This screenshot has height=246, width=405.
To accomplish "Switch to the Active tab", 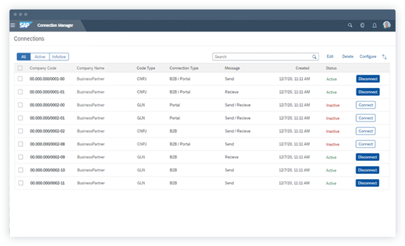I will pyautogui.click(x=40, y=56).
